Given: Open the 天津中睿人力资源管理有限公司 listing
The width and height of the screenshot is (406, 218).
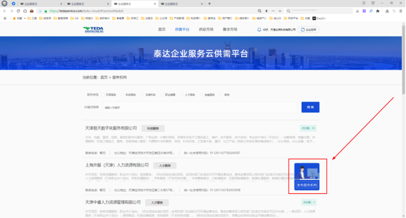Looking at the screenshot, I should 113,202.
